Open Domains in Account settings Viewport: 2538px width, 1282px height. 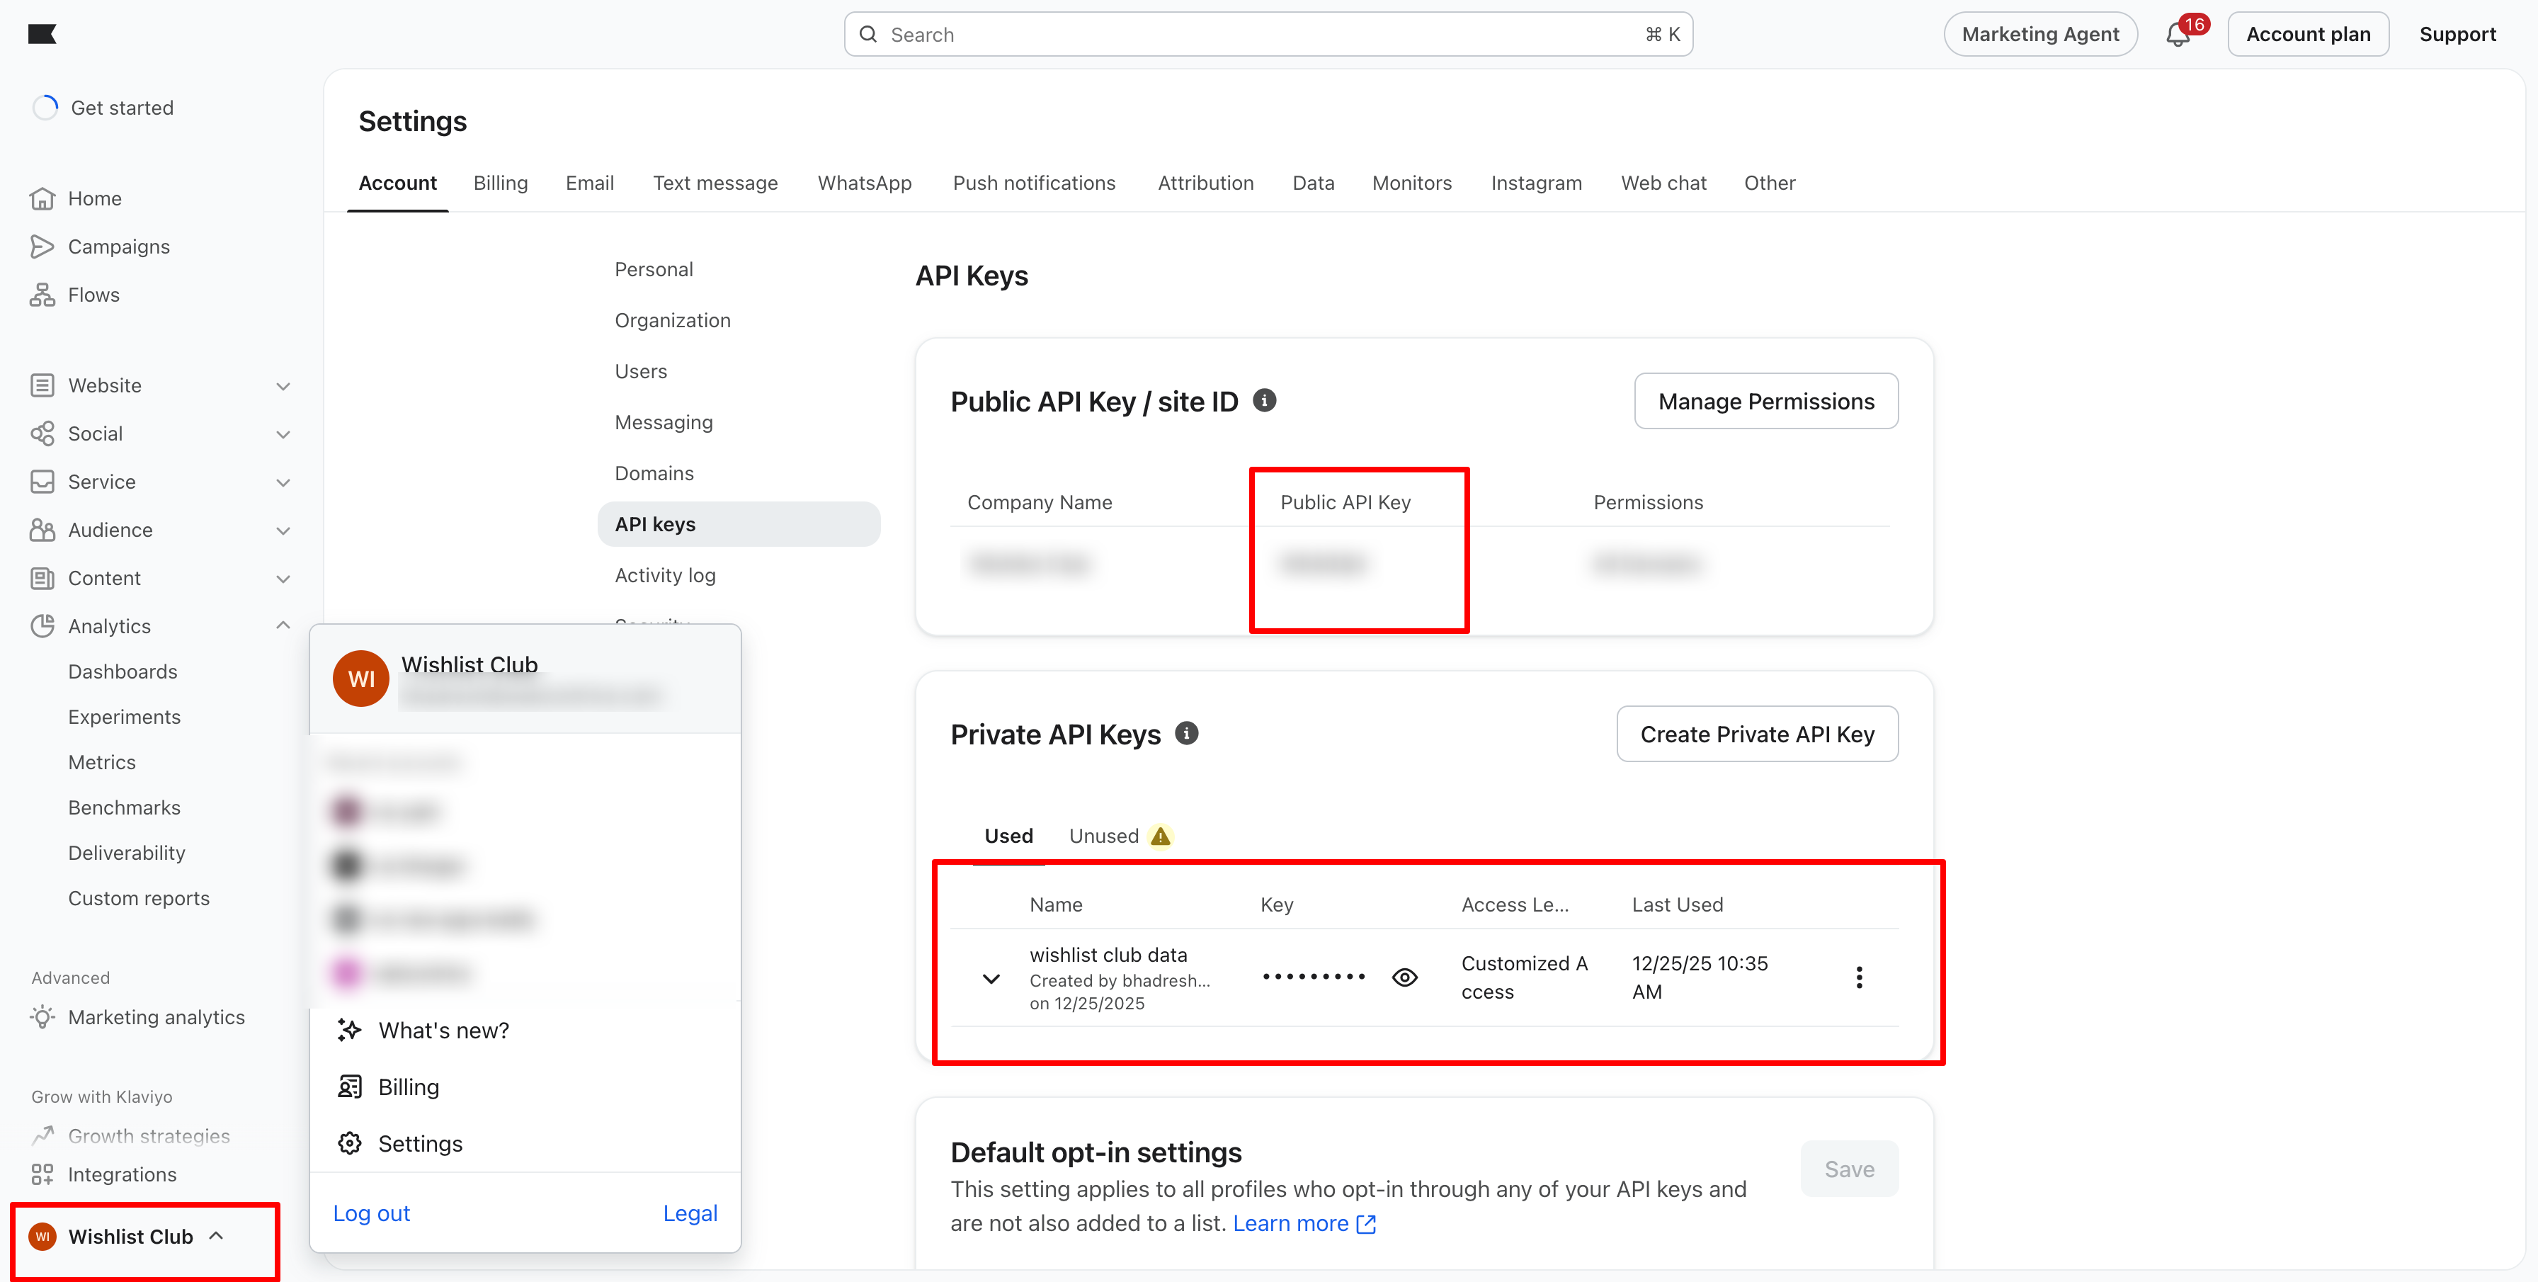tap(654, 474)
